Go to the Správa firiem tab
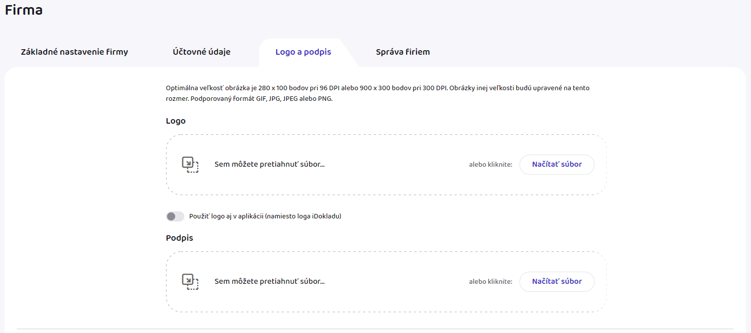The width and height of the screenshot is (751, 333). pos(403,52)
